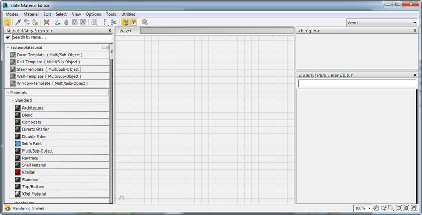422x215 pixels.
Task: Click Select by Material icon
Action: [x=145, y=23]
